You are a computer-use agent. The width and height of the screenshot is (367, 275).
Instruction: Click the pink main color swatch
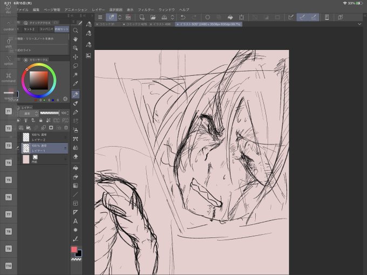pyautogui.click(x=74, y=249)
